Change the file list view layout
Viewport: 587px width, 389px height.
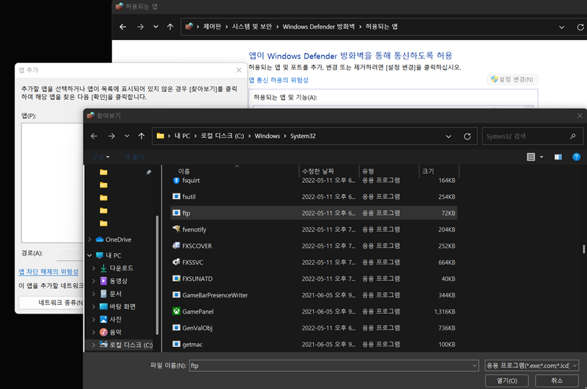(531, 157)
